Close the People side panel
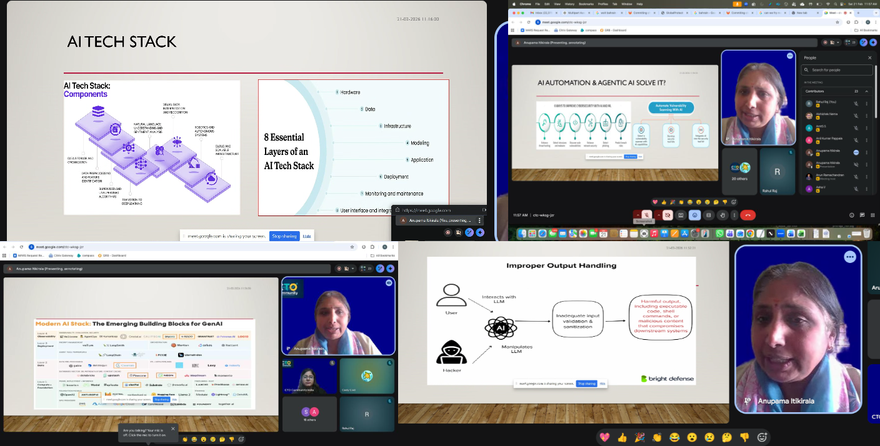The height and width of the screenshot is (446, 880). pyautogui.click(x=869, y=57)
